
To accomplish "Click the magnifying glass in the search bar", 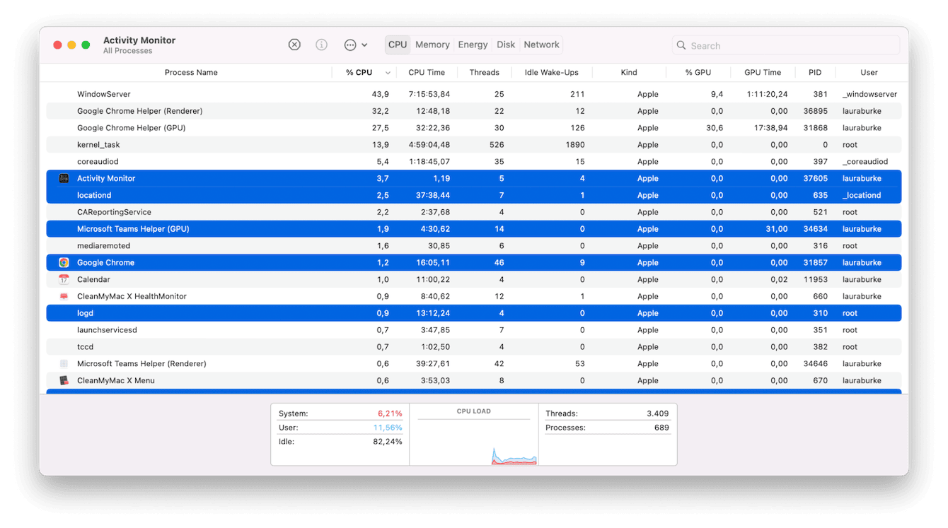I will point(681,45).
